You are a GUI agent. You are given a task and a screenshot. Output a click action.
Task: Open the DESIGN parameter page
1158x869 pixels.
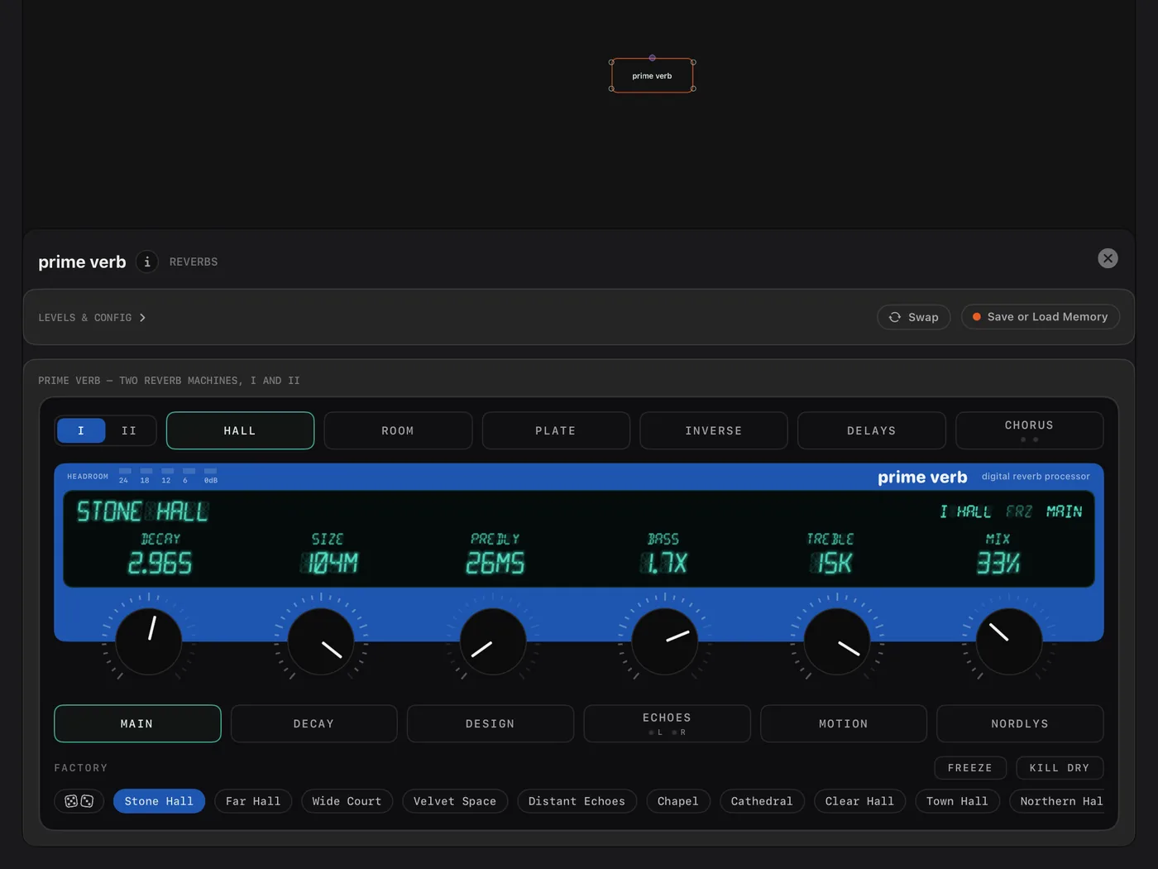[490, 723]
